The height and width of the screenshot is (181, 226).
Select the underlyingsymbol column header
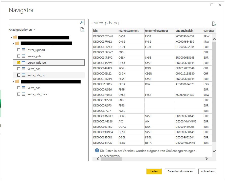coord(160,31)
